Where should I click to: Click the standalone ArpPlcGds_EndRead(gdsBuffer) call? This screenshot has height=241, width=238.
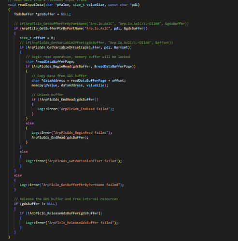point(60,138)
